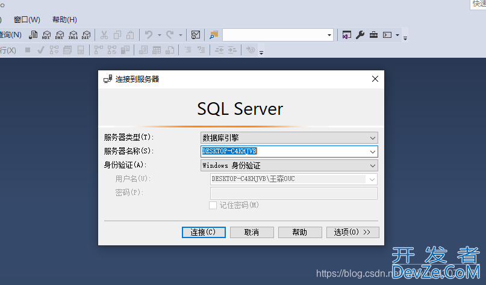Image resolution: width=486 pixels, height=285 pixels.
Task: Expand the 用户名 dropdown arrow
Action: click(x=372, y=179)
